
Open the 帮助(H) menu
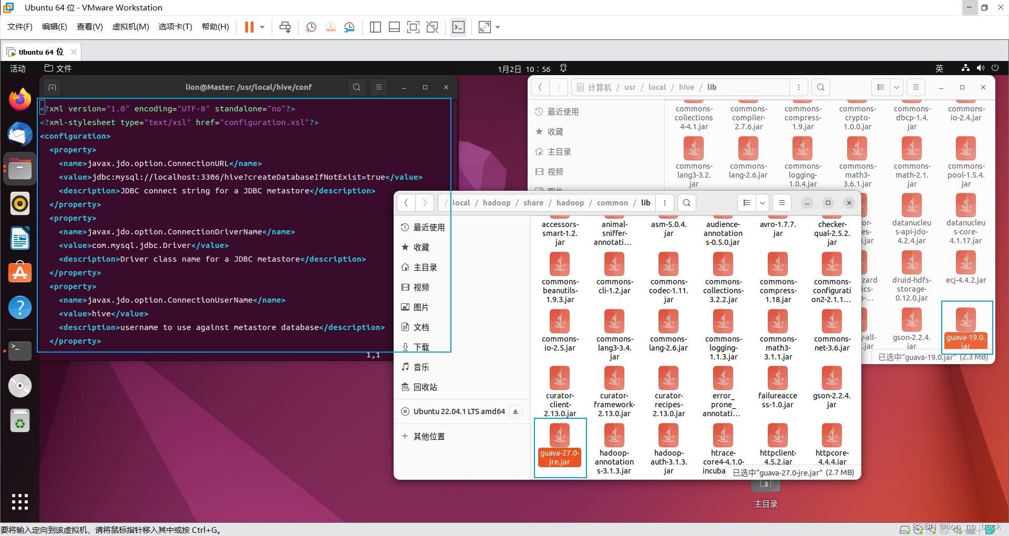215,27
